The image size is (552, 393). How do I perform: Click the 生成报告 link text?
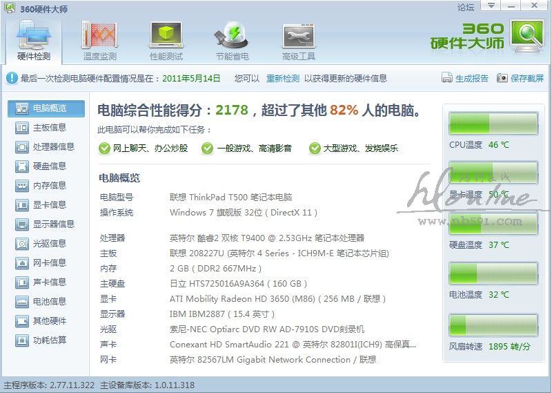pyautogui.click(x=472, y=78)
